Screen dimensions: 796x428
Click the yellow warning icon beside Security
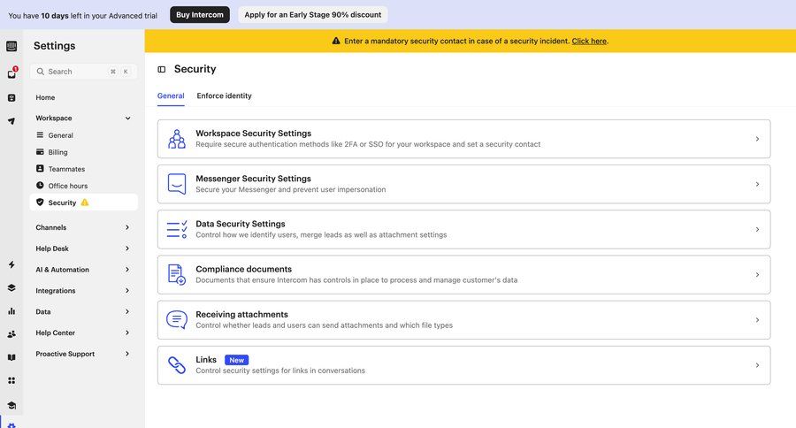85,203
